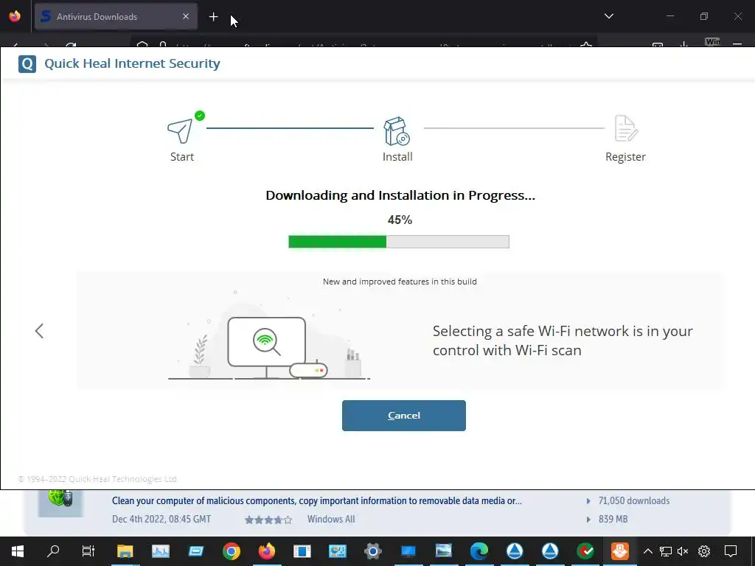Click the 'Selecting a safe Wi-Fi network' text
Screen dimensions: 755x566
[563, 340]
